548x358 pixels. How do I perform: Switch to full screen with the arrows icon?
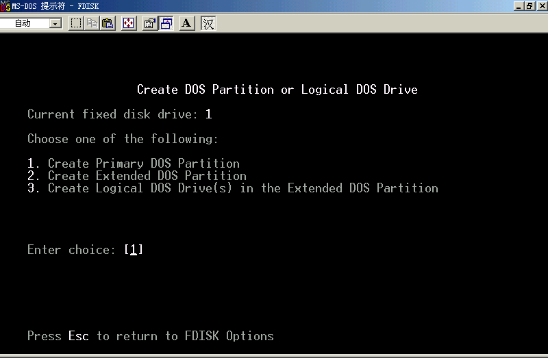click(128, 23)
